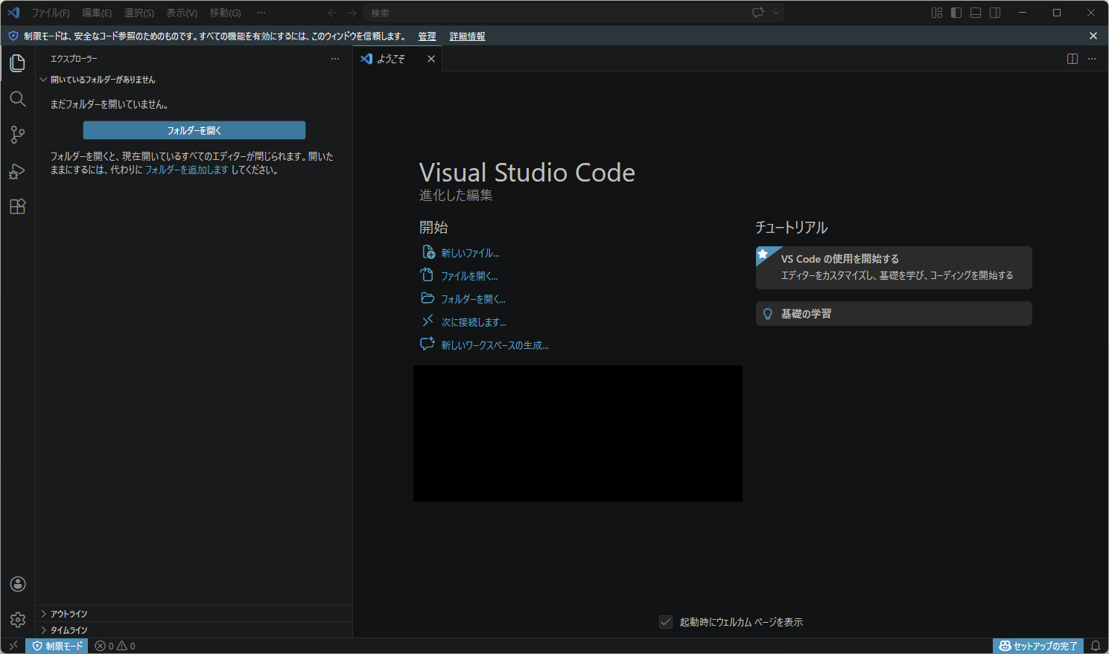The height and width of the screenshot is (654, 1109).
Task: Open the Run and Debug view icon
Action: [x=18, y=171]
